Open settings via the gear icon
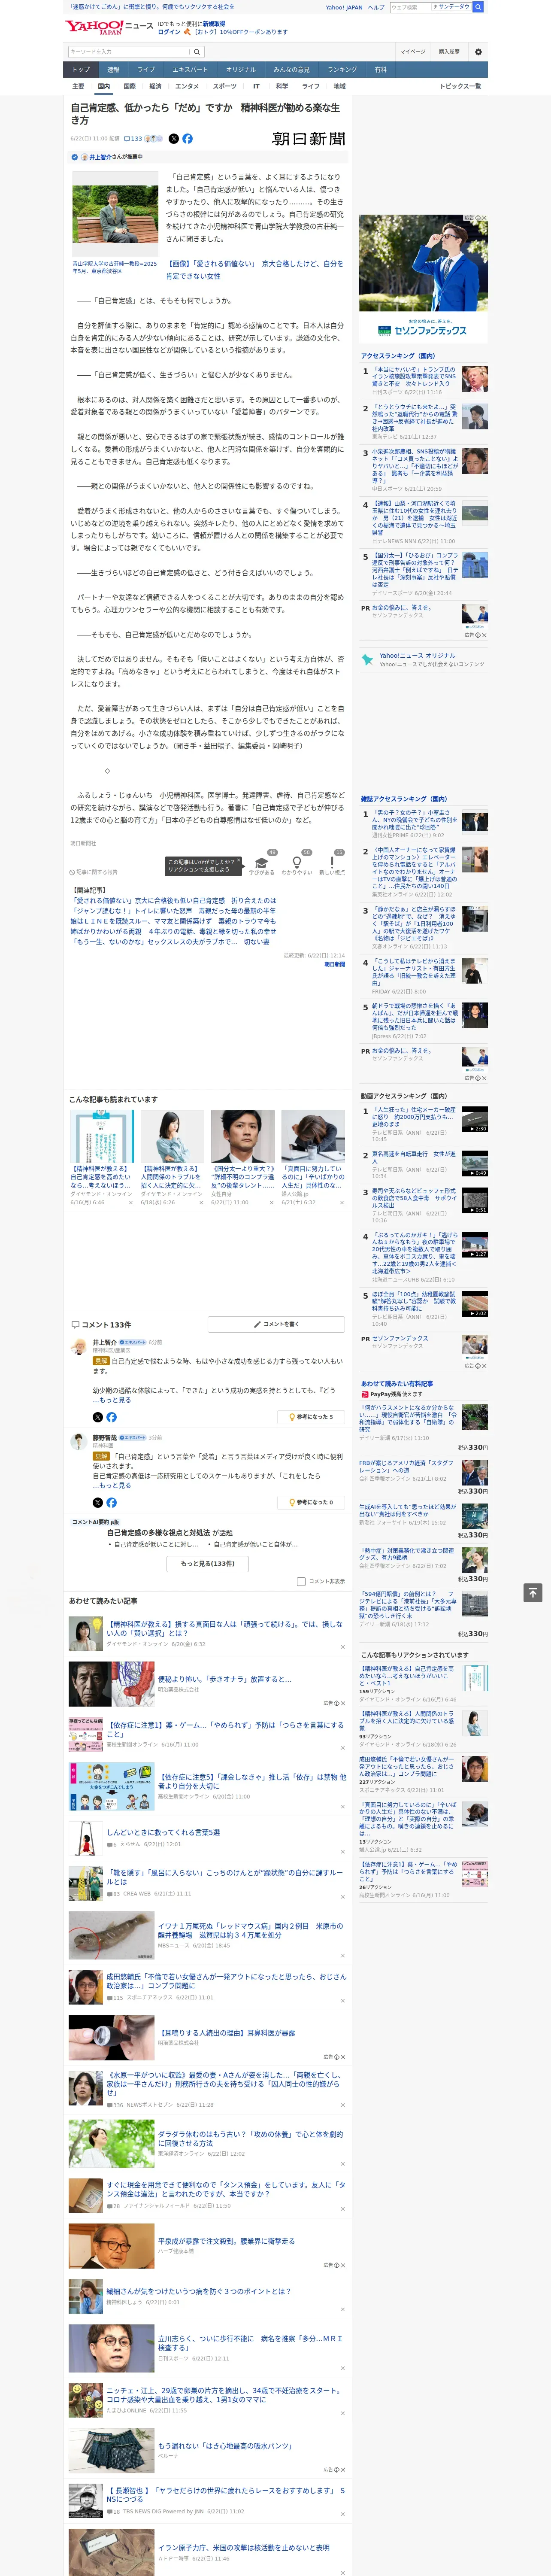The width and height of the screenshot is (551, 2576). [x=478, y=52]
